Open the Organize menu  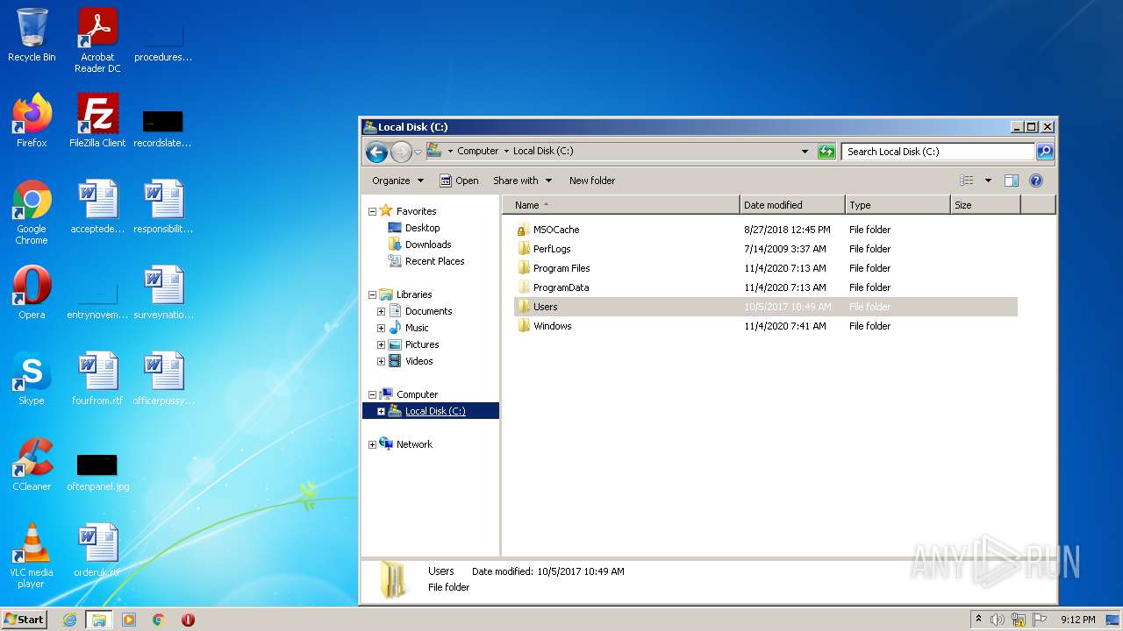pos(397,181)
